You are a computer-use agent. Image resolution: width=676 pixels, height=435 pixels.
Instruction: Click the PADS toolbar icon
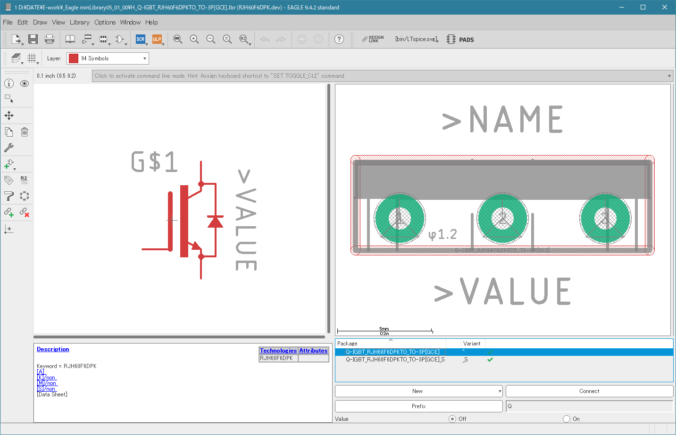[460, 40]
